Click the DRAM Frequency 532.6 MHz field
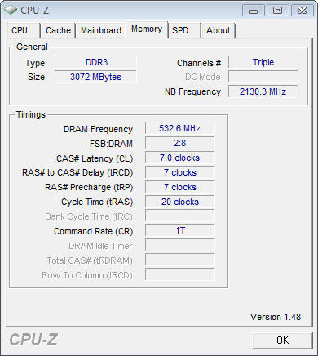Viewport: 318px width, 356px height. [179, 128]
